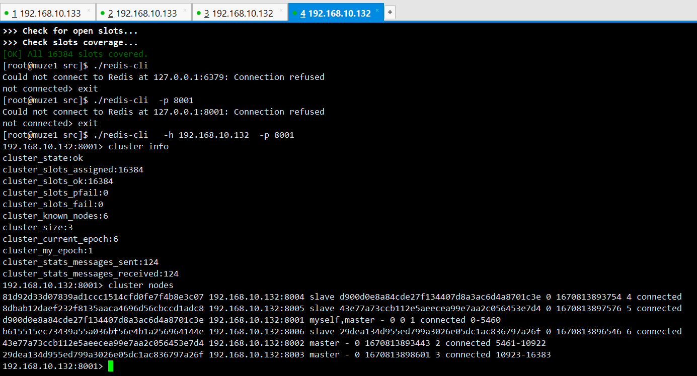Viewport: 697px width, 376px height.
Task: Close session tab 2 with its x
Action: click(185, 10)
